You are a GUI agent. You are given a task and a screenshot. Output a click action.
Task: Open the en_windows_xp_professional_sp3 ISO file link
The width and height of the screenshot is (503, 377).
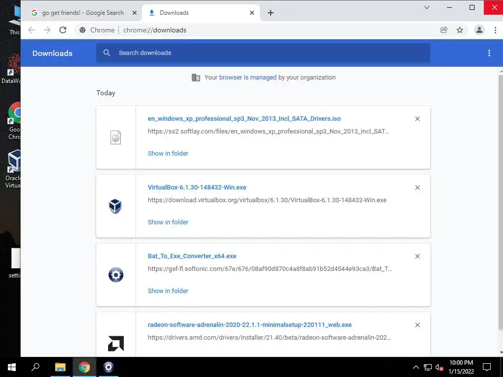(x=244, y=119)
